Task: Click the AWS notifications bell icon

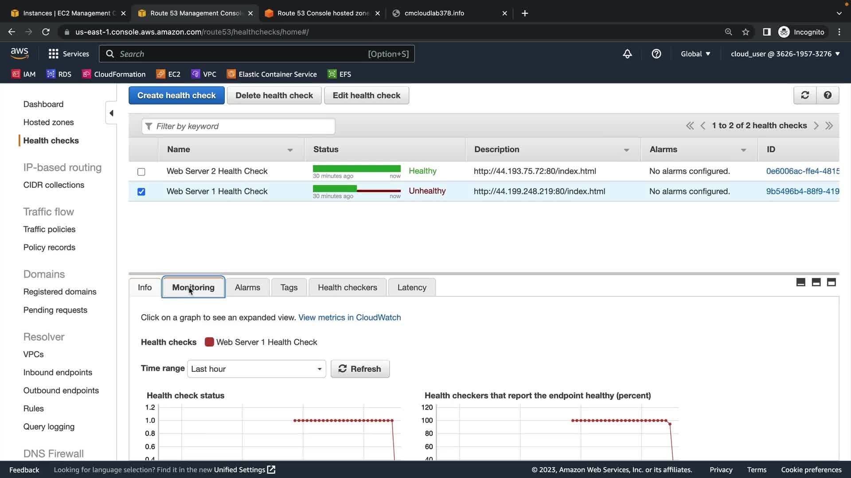Action: coord(627,54)
